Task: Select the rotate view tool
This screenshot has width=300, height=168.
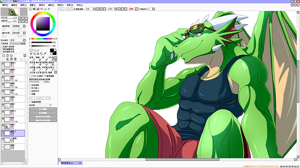Action: click(38, 54)
